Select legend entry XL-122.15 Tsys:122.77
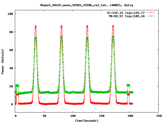The height and width of the screenshot is (123, 164). point(126,13)
